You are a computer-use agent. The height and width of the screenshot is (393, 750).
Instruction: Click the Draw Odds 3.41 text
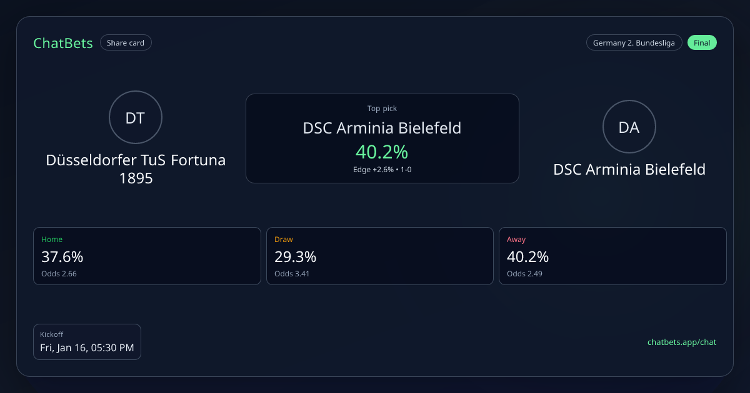click(x=292, y=274)
